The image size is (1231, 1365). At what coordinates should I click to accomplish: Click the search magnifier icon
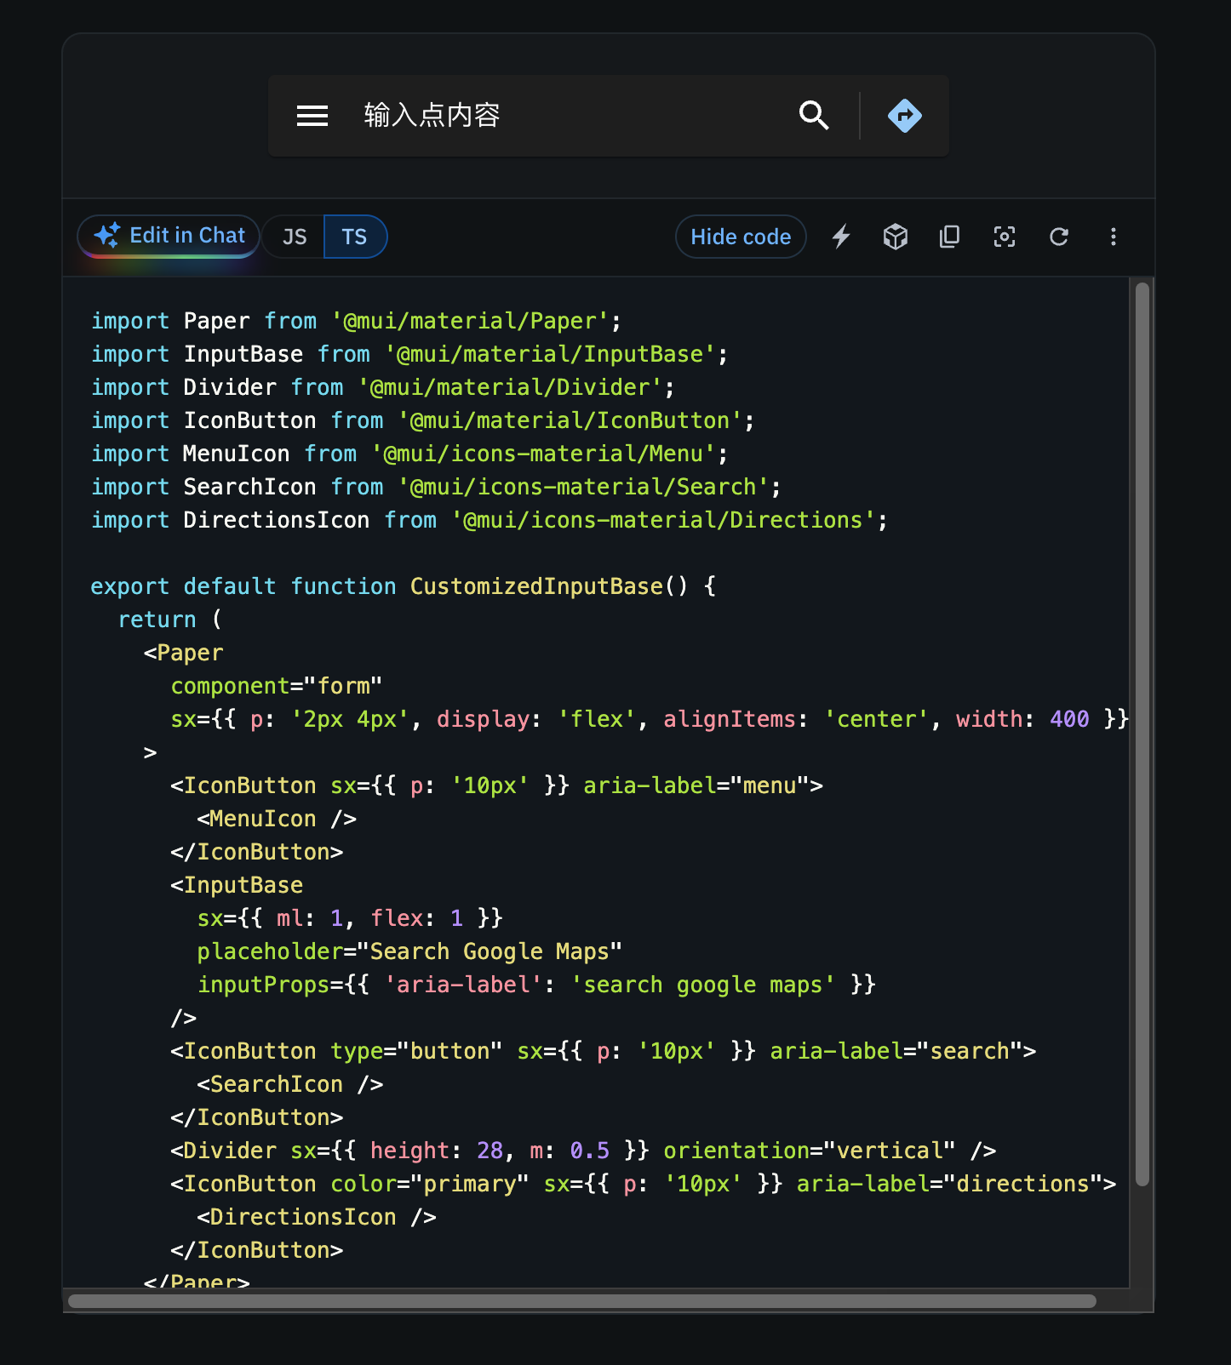click(814, 115)
